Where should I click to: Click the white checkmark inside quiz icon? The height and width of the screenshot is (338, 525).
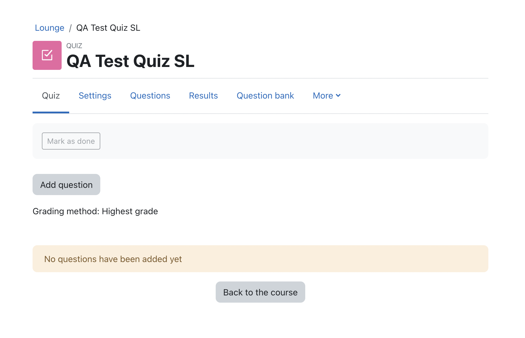47,55
